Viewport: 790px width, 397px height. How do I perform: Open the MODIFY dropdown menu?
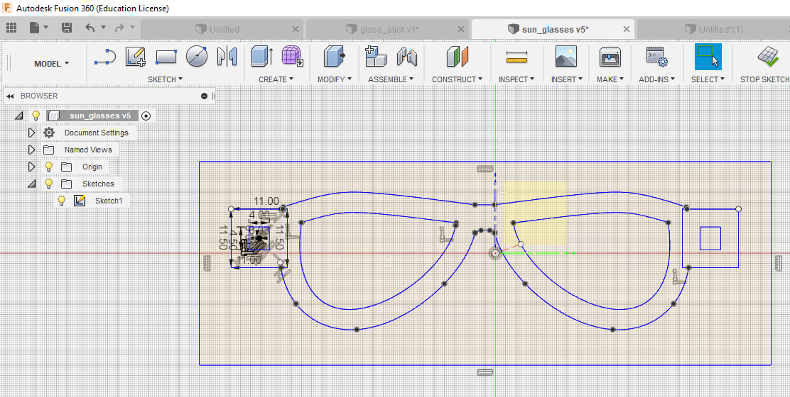point(334,79)
